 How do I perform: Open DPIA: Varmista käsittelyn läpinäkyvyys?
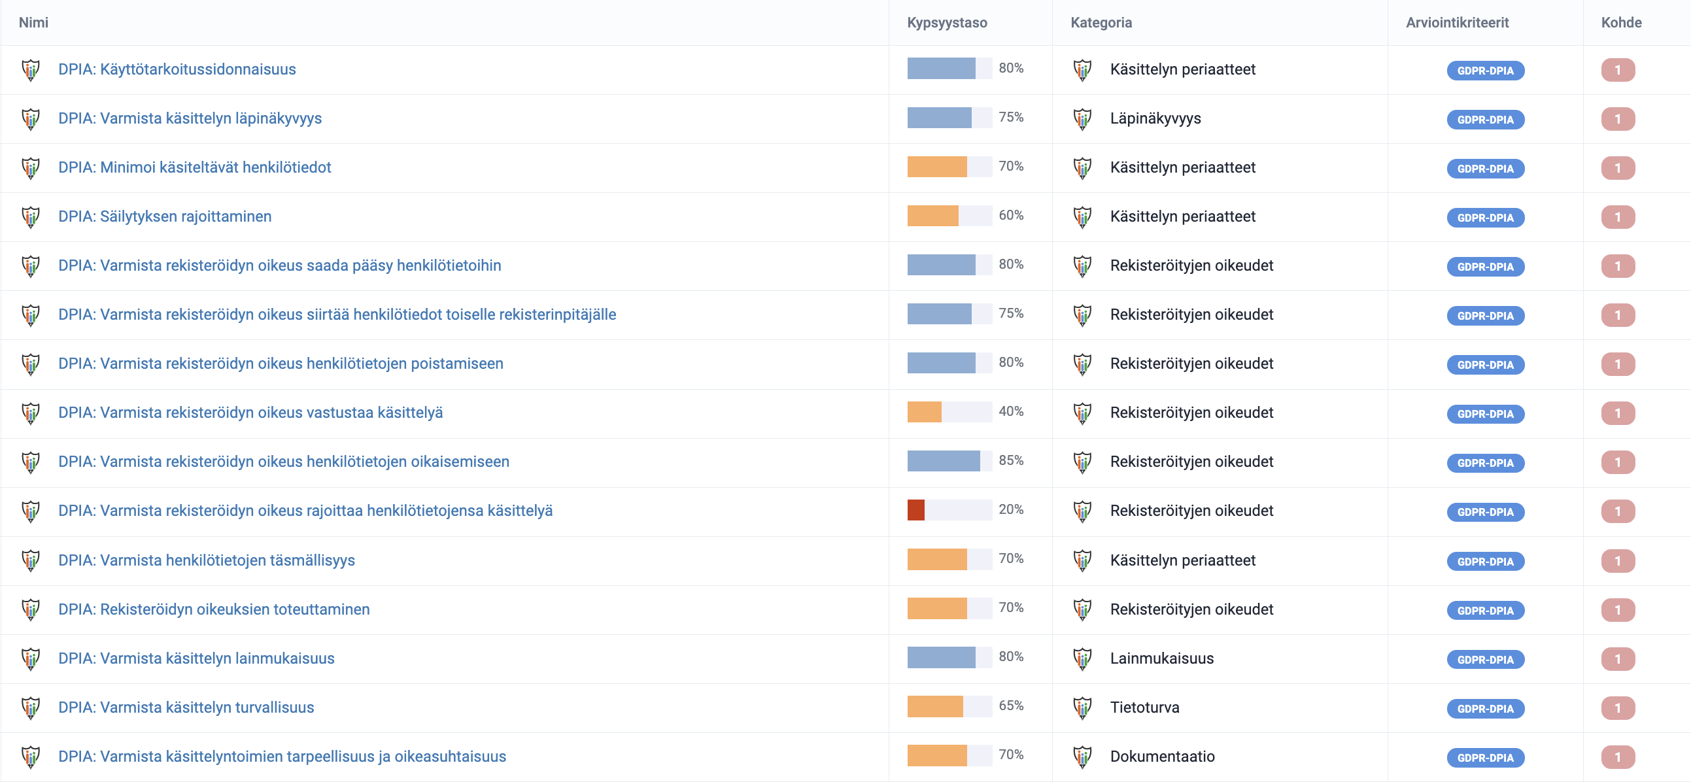click(x=190, y=119)
